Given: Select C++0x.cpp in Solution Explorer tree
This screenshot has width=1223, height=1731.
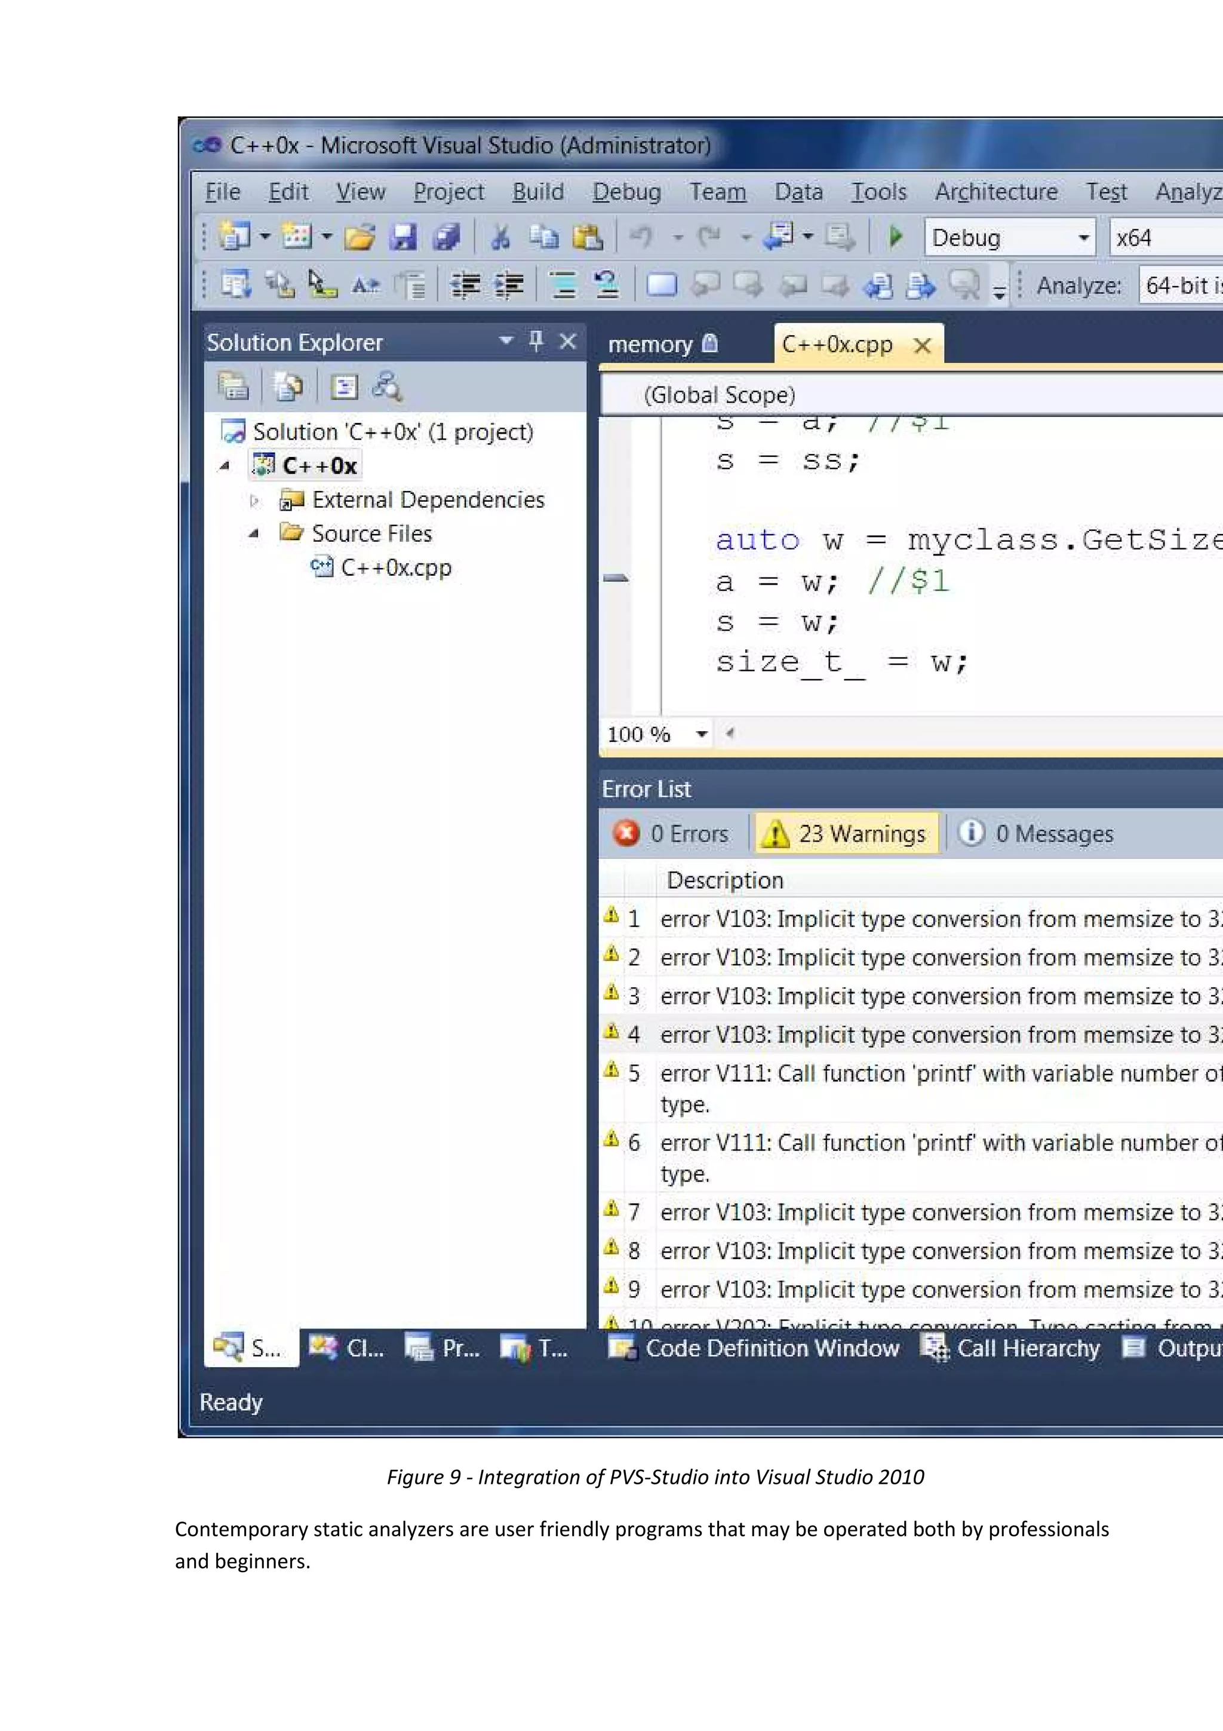Looking at the screenshot, I should 395,567.
